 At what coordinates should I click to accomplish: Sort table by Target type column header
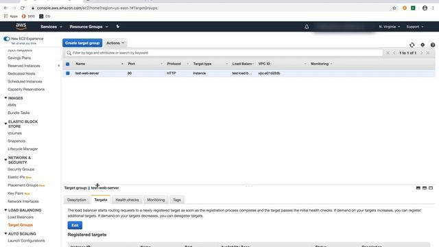coord(202,64)
